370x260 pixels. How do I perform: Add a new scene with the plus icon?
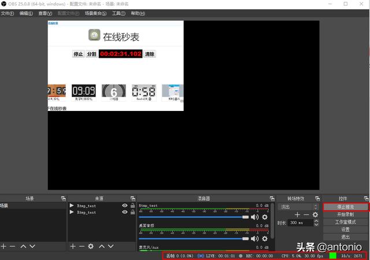point(4,246)
